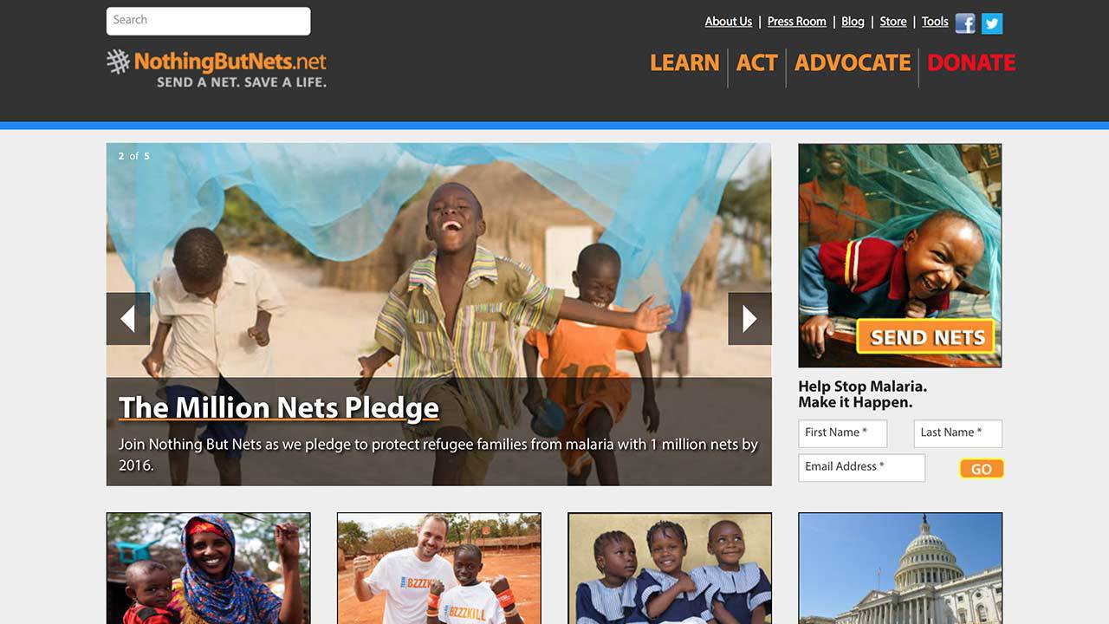
Task: Visit the About Us page
Action: point(729,22)
